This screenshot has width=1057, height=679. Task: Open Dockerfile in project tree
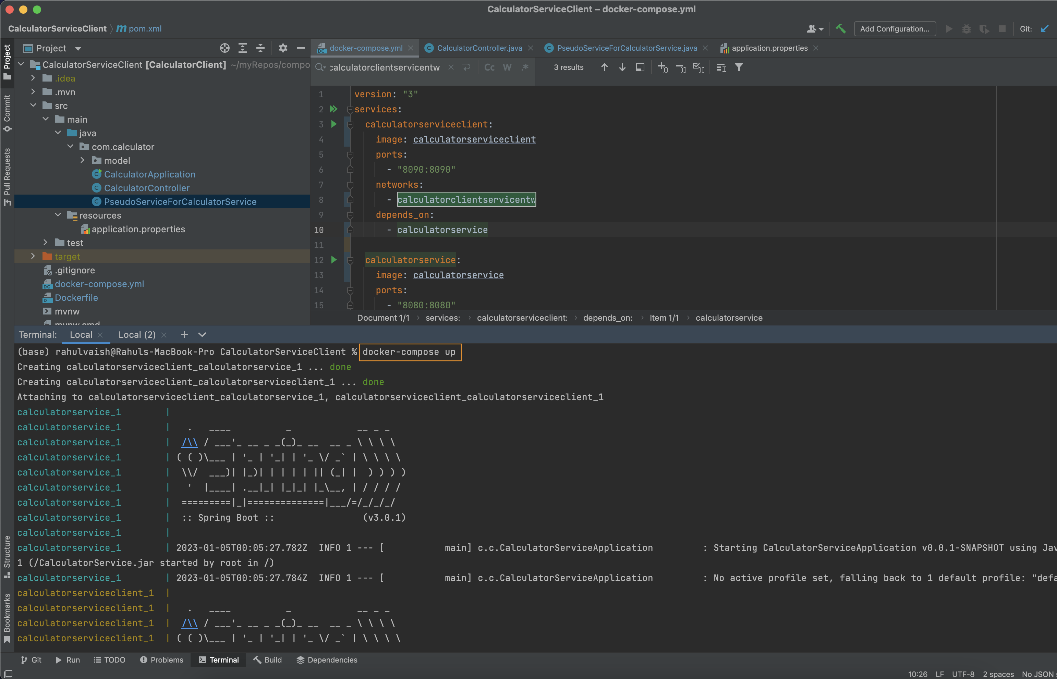tap(76, 298)
